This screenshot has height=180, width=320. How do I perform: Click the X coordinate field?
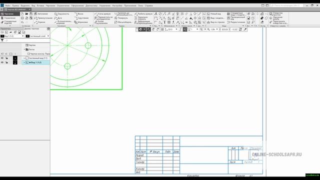coord(224,29)
